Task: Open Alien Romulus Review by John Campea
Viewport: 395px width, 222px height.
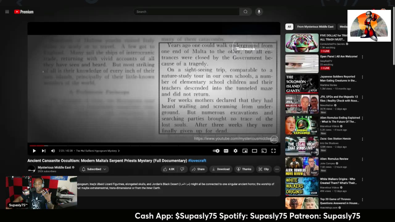Action: (334, 159)
